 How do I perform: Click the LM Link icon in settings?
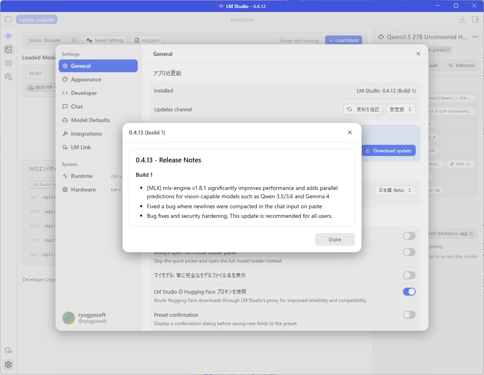pos(65,147)
